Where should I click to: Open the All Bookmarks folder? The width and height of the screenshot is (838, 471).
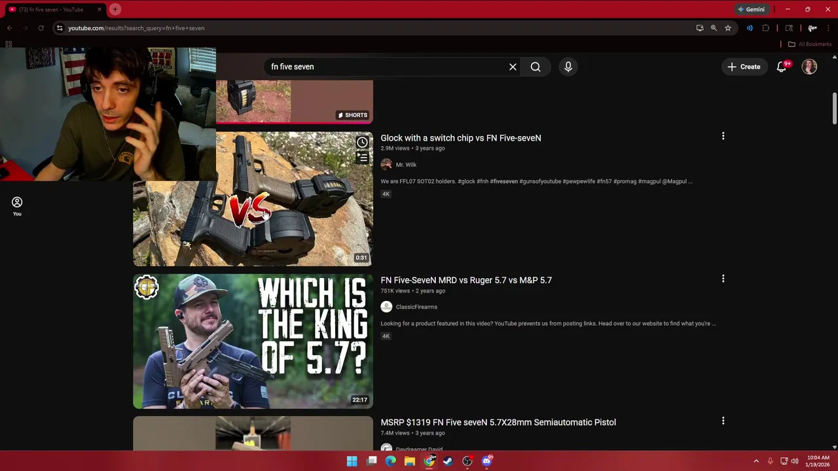[810, 44]
